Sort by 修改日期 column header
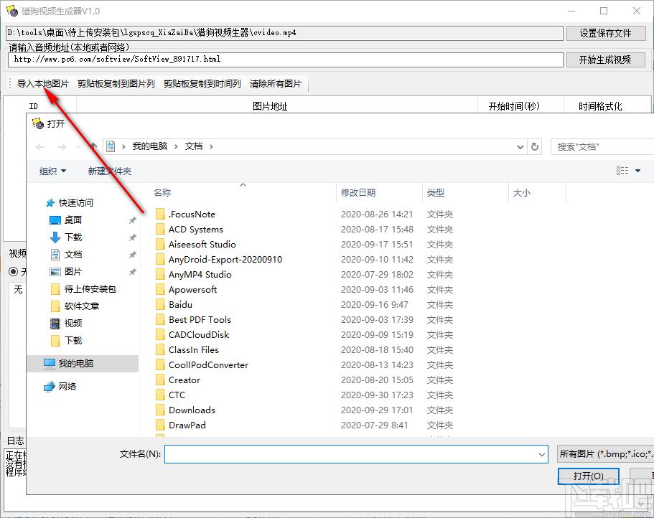 [358, 192]
